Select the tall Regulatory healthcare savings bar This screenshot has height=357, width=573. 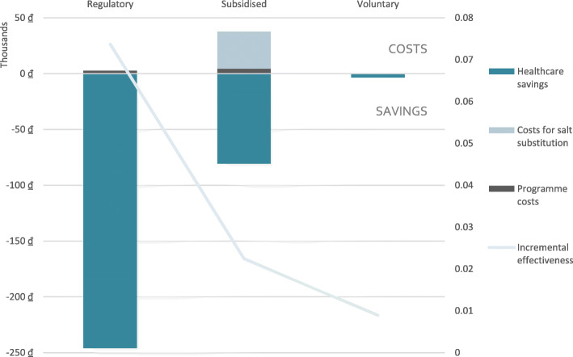click(x=110, y=210)
